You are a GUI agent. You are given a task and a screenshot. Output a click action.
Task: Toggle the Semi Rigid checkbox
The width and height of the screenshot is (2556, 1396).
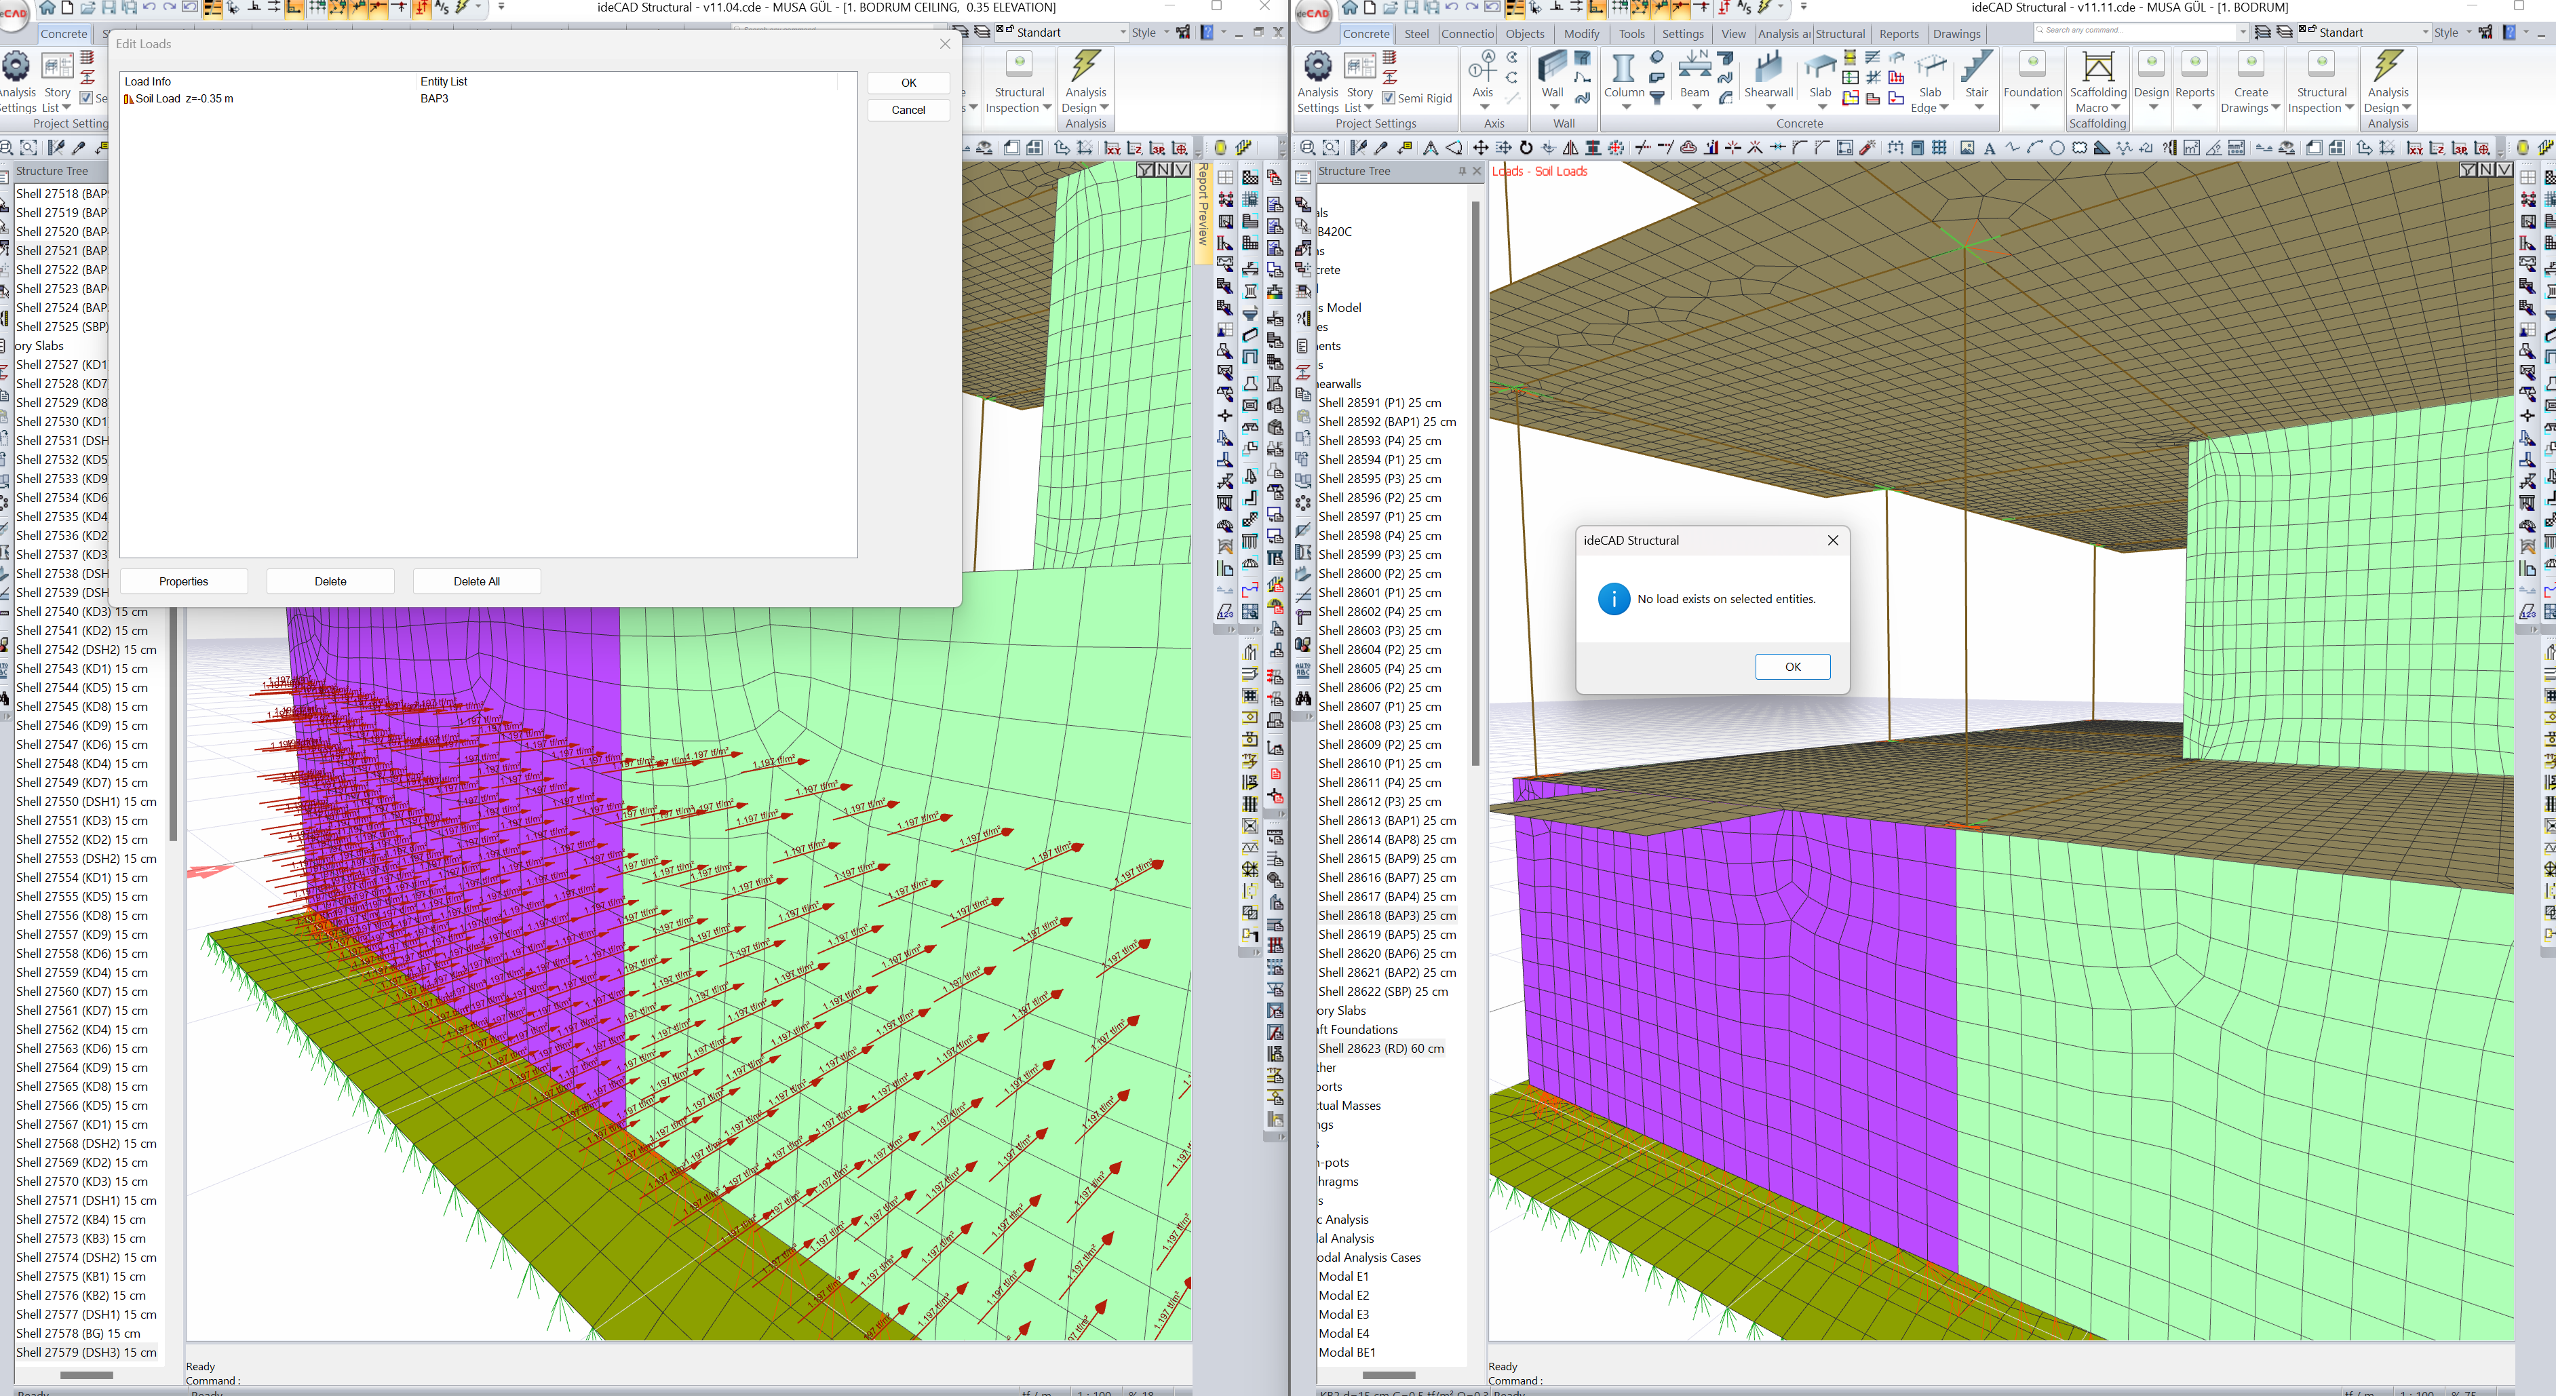(1388, 98)
